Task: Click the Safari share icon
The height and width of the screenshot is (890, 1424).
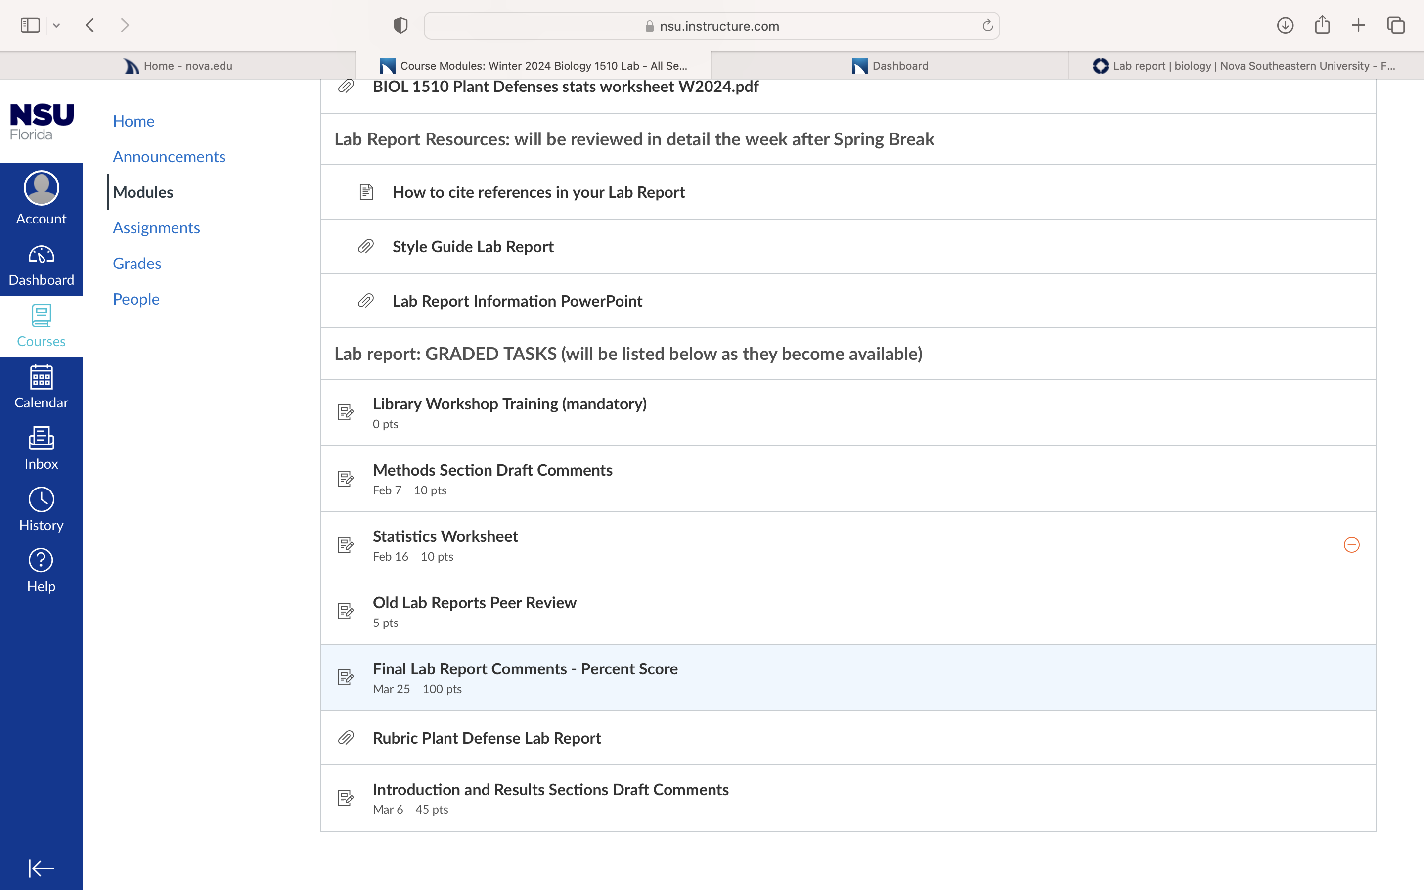Action: pos(1322,25)
